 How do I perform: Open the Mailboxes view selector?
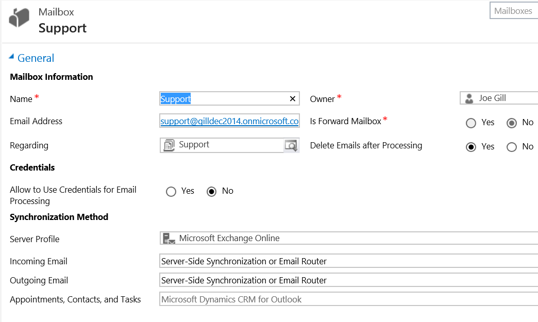tap(513, 10)
